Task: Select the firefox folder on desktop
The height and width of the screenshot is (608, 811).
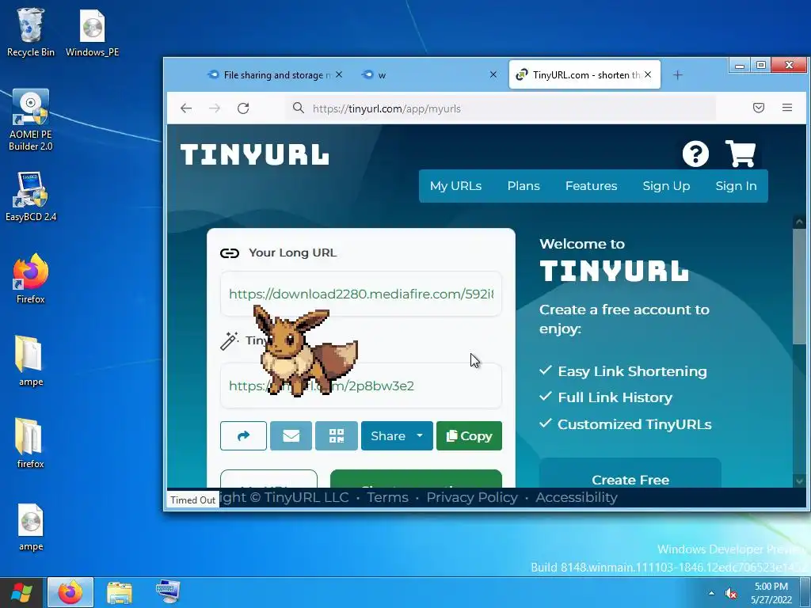Action: [31, 443]
